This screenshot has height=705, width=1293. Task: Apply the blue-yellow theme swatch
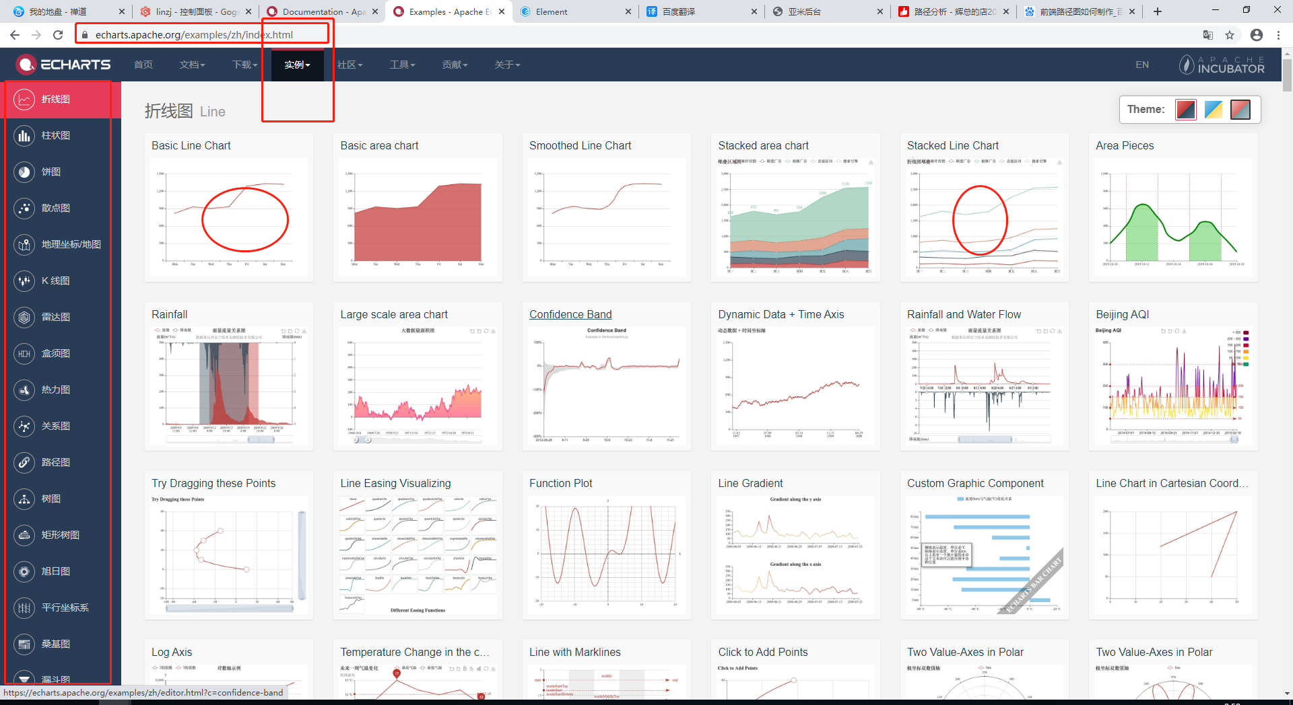click(1213, 110)
